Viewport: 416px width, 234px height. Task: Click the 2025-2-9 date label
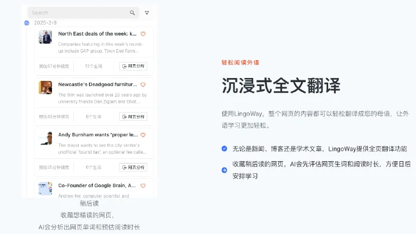(x=46, y=23)
